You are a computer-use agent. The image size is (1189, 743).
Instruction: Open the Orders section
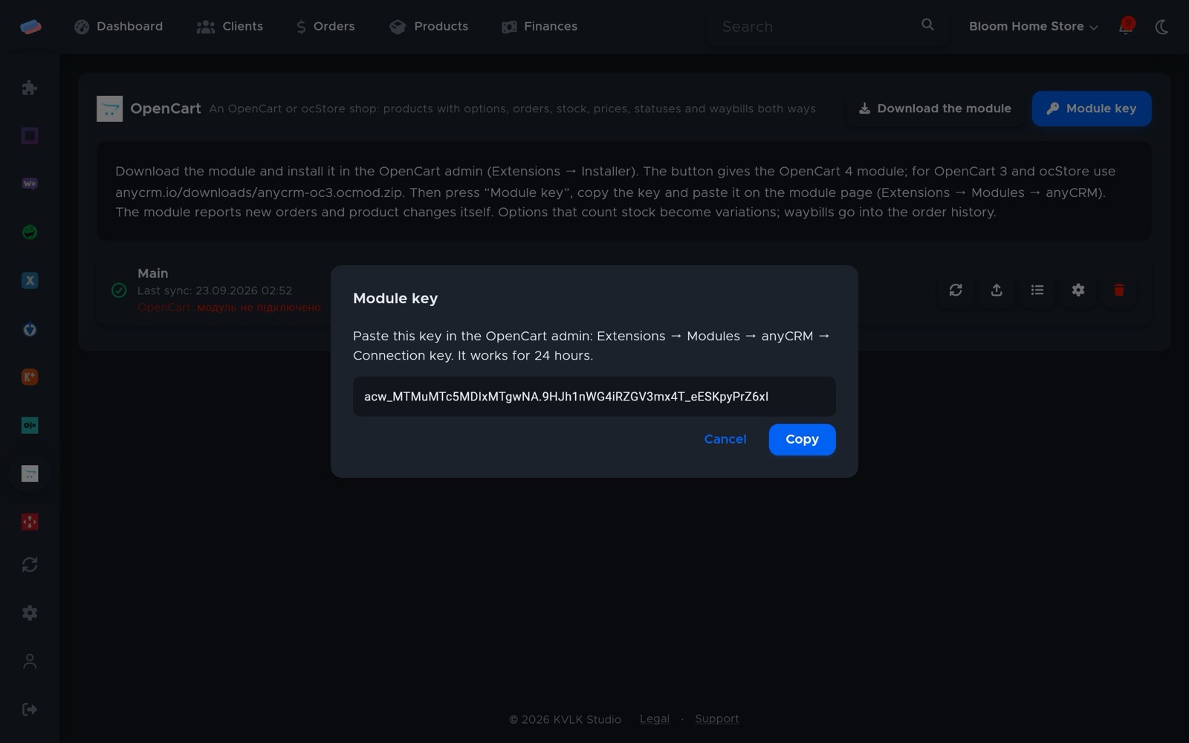coord(325,27)
